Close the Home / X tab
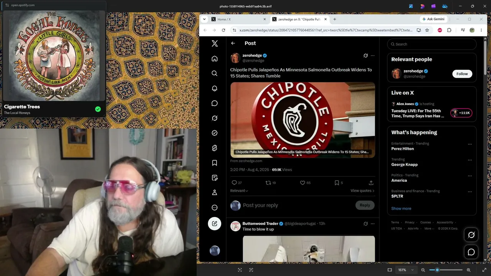The width and height of the screenshot is (491, 276). point(264,19)
